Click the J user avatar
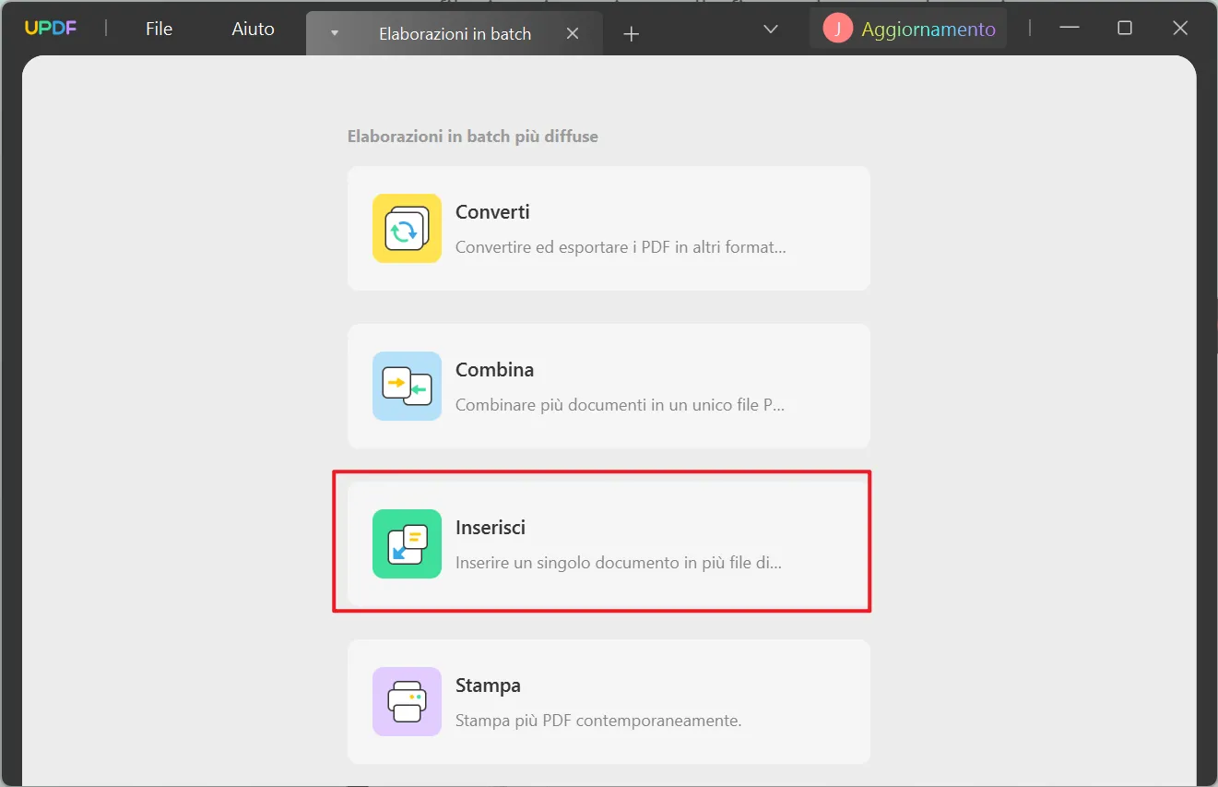The height and width of the screenshot is (787, 1218). [838, 29]
